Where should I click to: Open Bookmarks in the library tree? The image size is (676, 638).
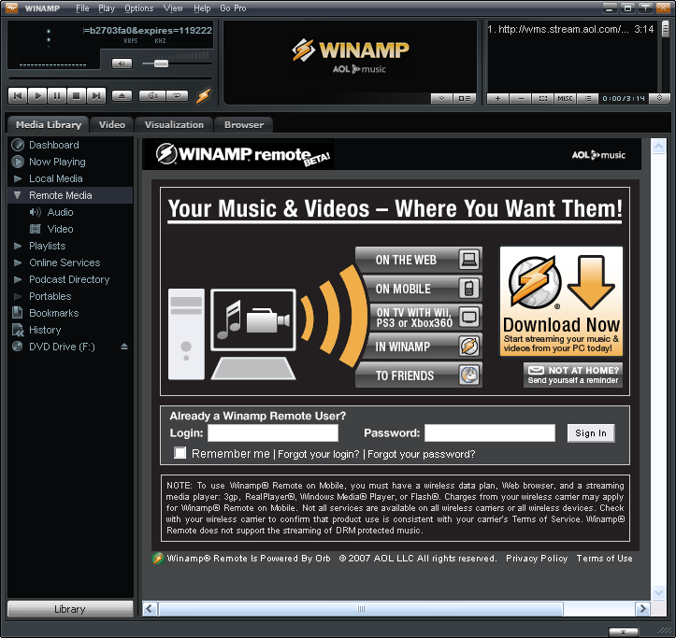point(53,313)
